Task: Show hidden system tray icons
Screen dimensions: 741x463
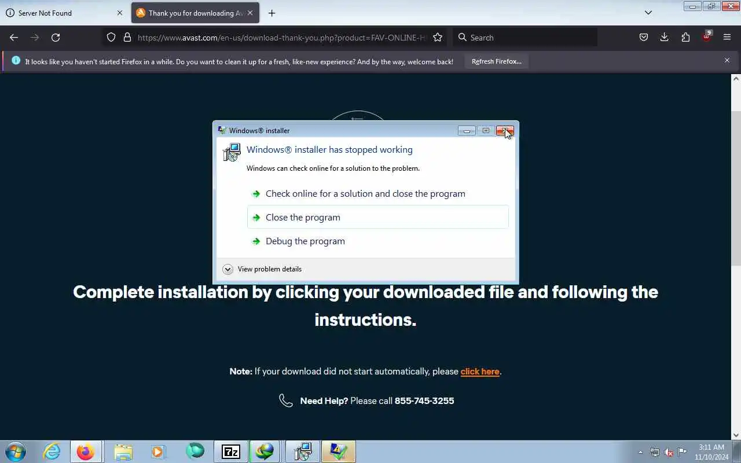Action: (640, 452)
